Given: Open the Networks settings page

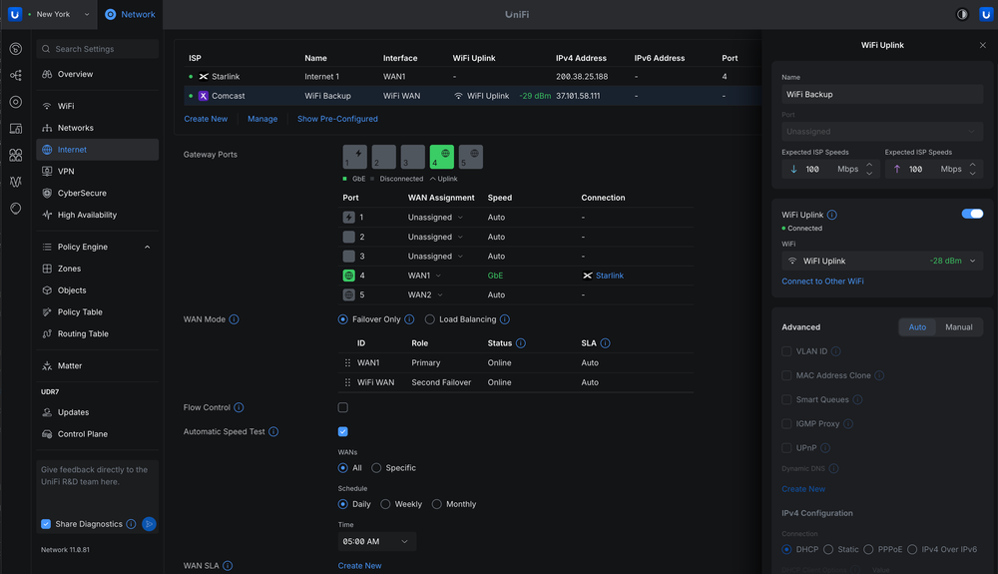Looking at the screenshot, I should [x=97, y=128].
